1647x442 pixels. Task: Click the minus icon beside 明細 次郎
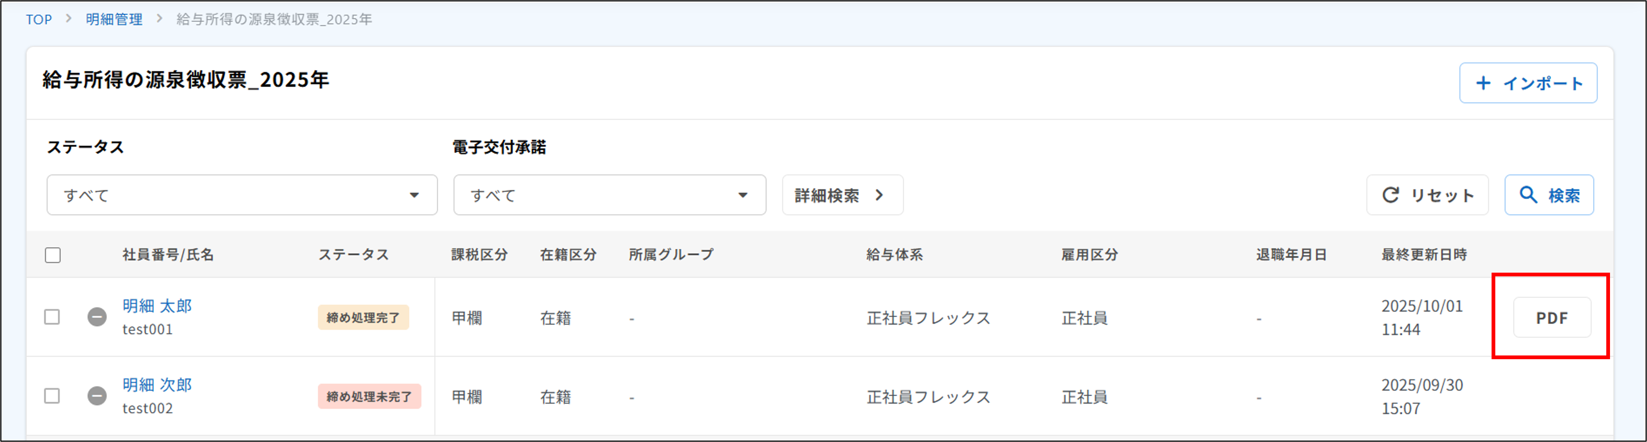coord(97,396)
